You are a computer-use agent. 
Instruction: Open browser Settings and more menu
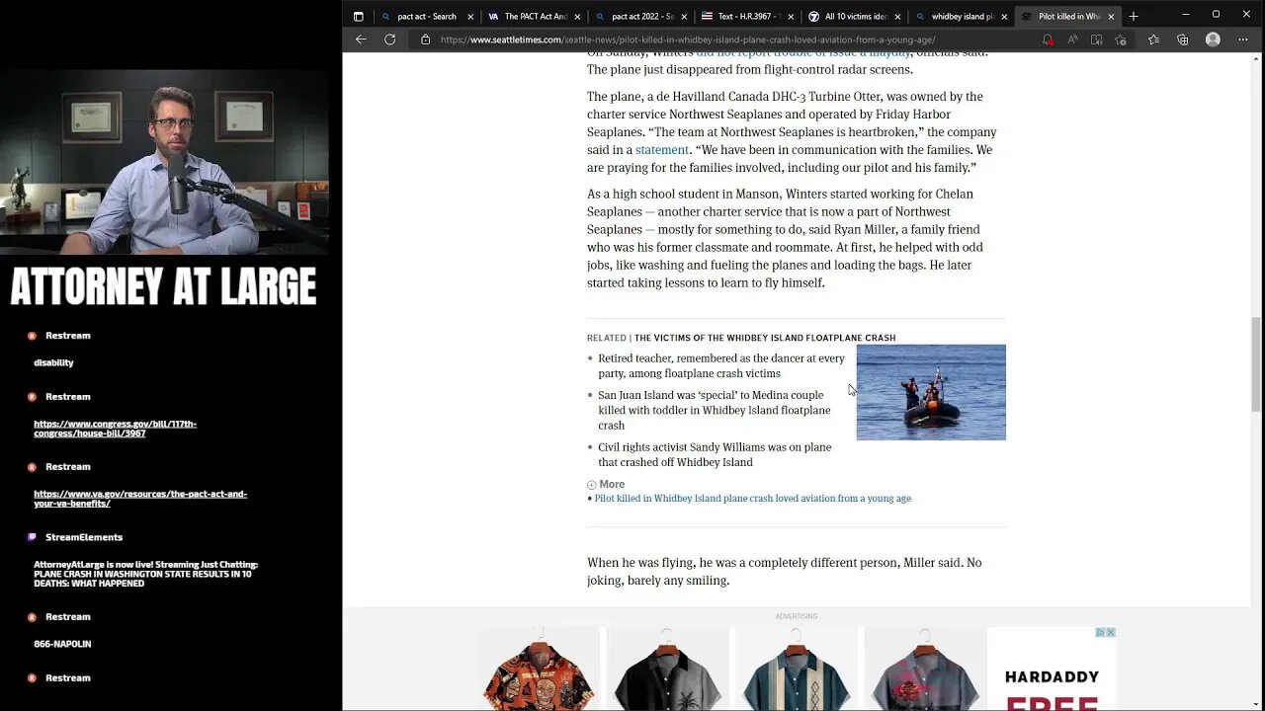(1245, 39)
